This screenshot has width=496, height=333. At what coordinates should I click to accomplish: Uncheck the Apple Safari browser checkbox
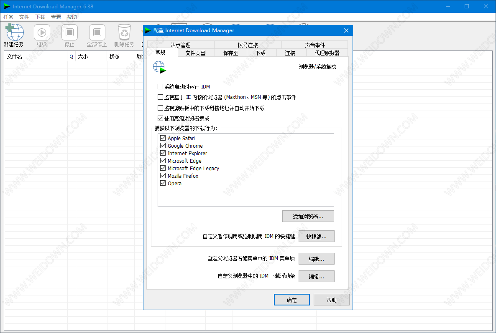(x=163, y=138)
